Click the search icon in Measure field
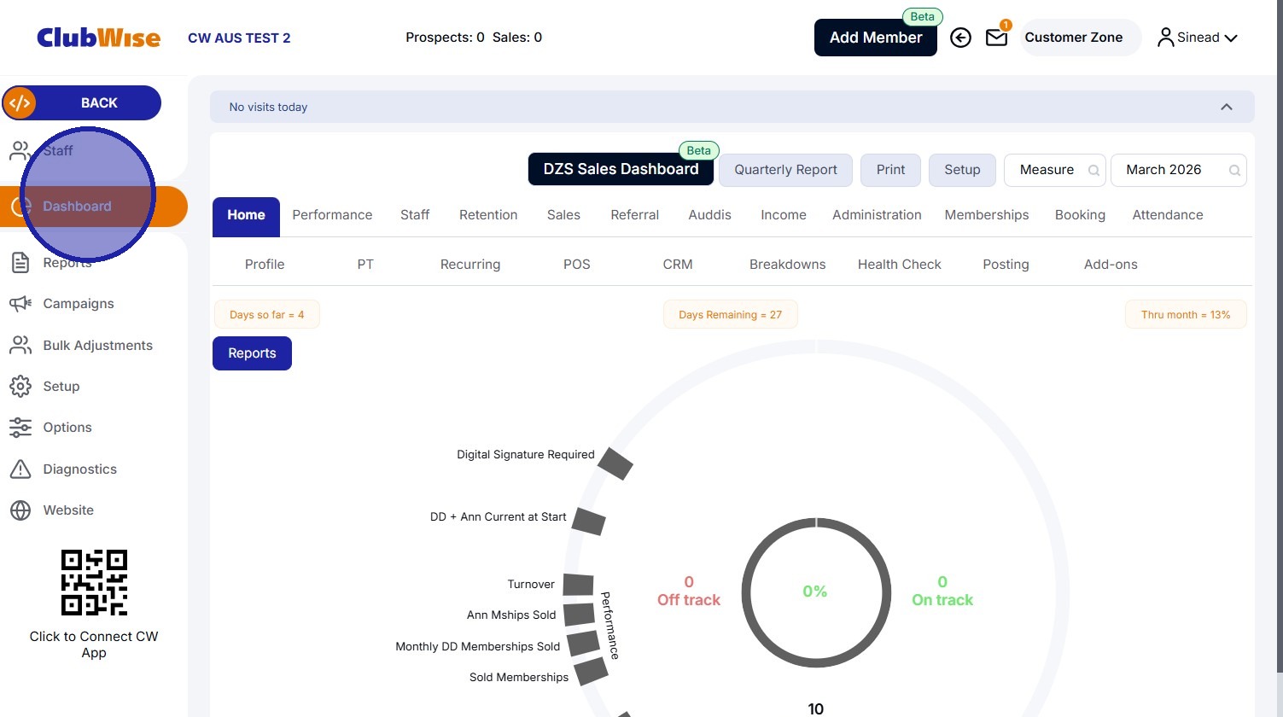 click(1093, 170)
